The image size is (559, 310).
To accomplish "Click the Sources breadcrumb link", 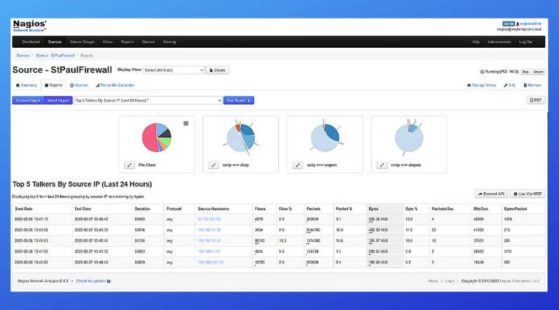I will click(23, 56).
